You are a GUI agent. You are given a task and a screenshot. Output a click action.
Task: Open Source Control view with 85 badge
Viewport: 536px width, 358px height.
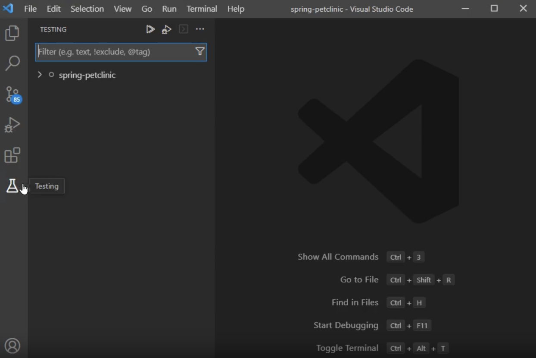click(x=13, y=94)
